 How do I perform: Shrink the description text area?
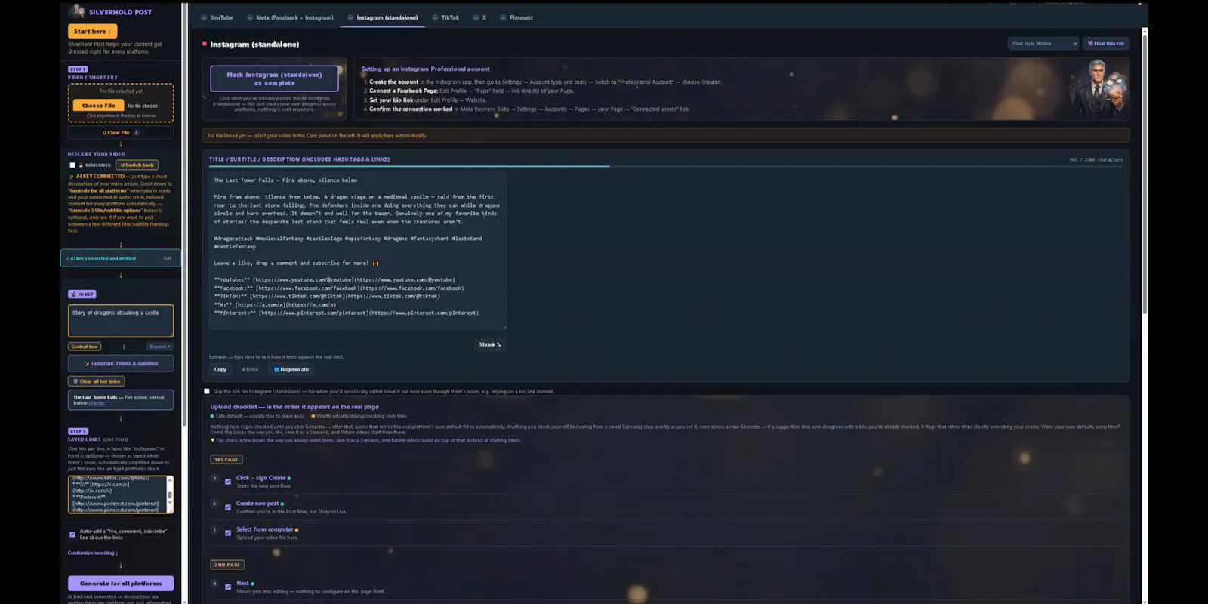490,344
